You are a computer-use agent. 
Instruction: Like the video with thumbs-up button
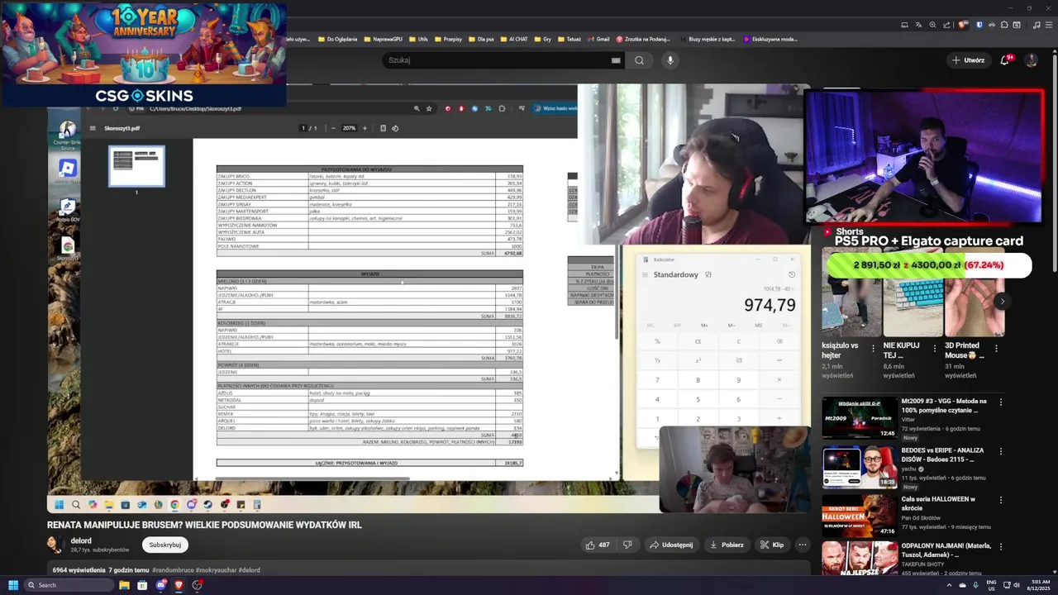pos(598,545)
